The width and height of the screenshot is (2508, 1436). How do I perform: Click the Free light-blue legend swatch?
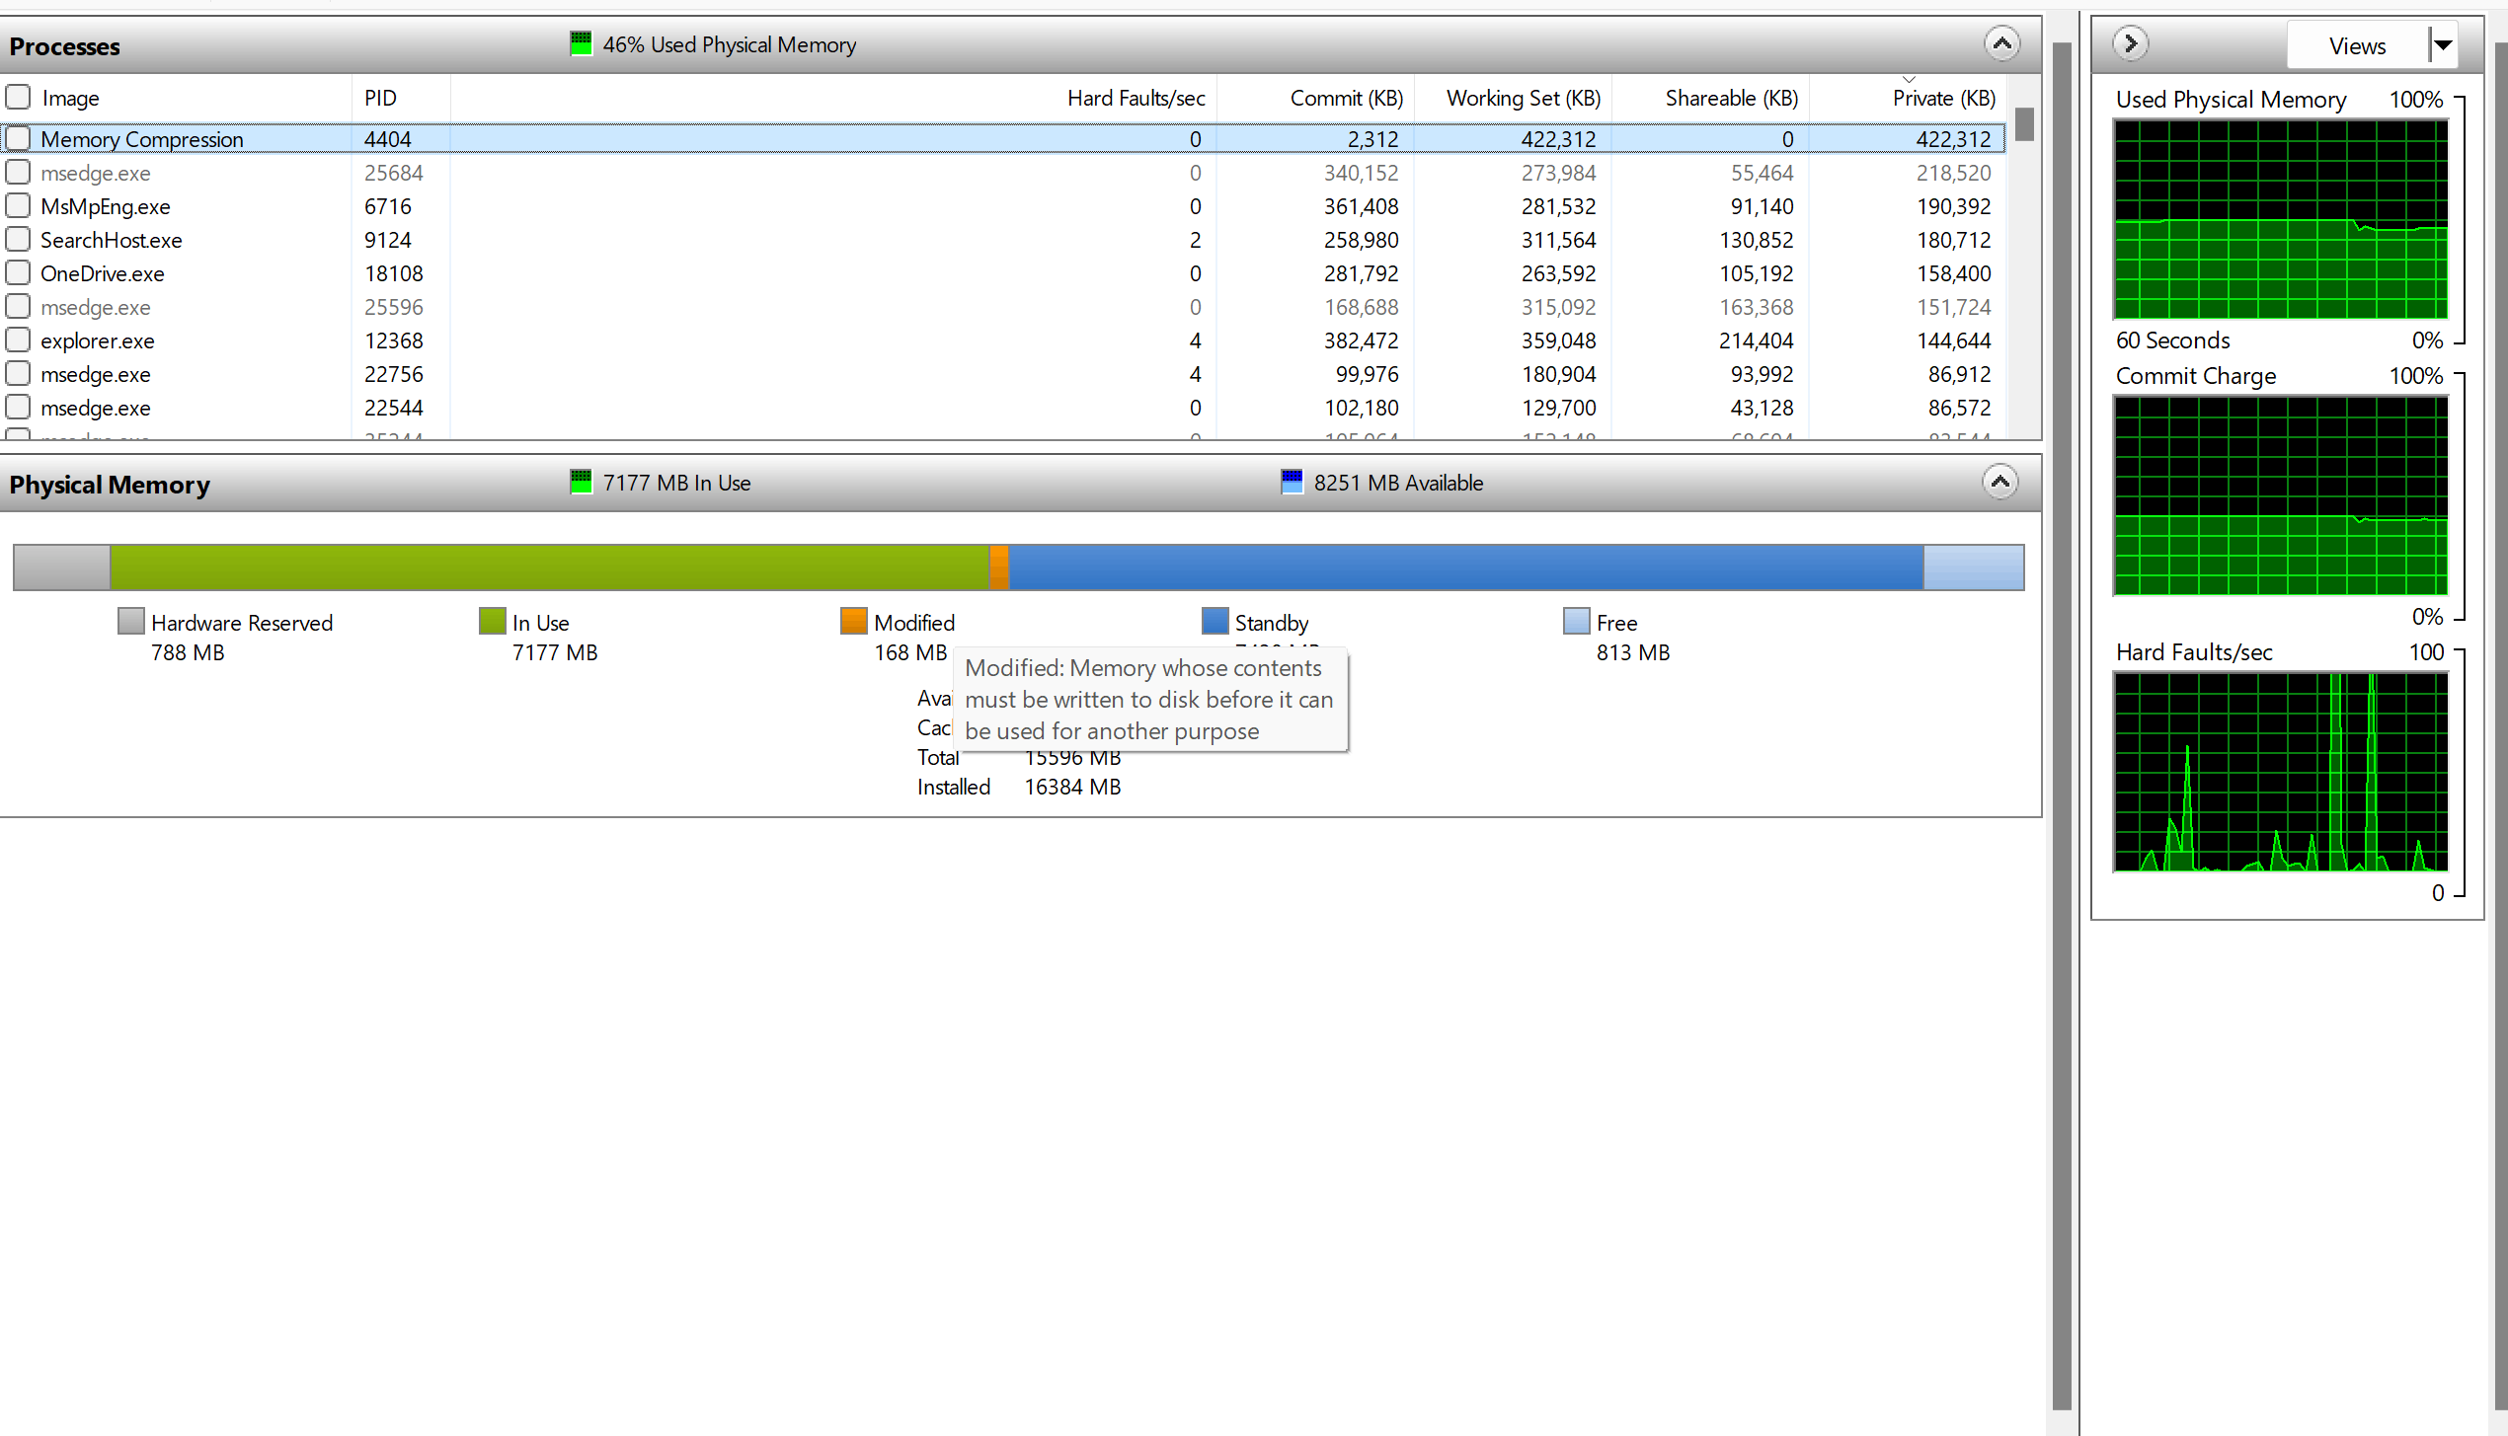[1576, 621]
